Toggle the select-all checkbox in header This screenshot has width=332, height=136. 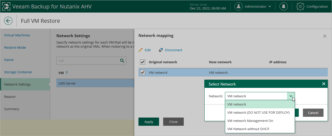(142, 62)
